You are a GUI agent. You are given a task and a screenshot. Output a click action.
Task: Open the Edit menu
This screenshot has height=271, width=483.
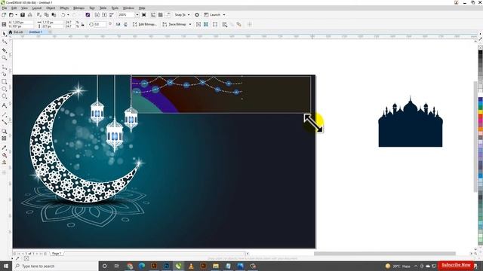click(14, 8)
